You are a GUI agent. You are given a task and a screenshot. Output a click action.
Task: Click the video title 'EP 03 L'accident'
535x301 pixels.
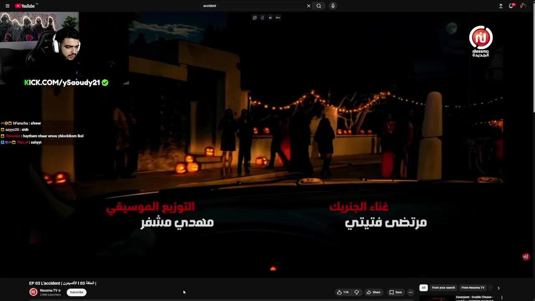(x=63, y=283)
